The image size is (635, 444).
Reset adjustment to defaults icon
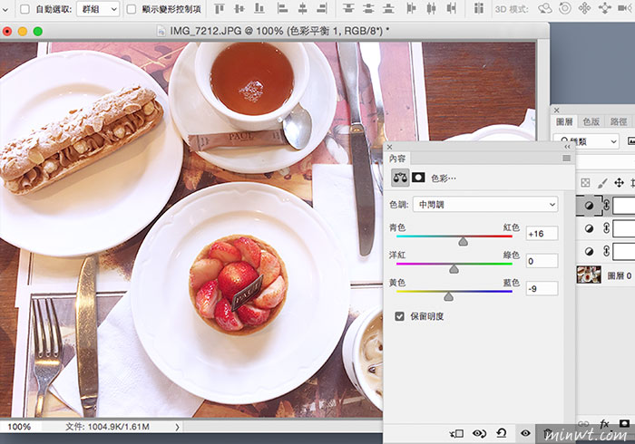tap(502, 434)
